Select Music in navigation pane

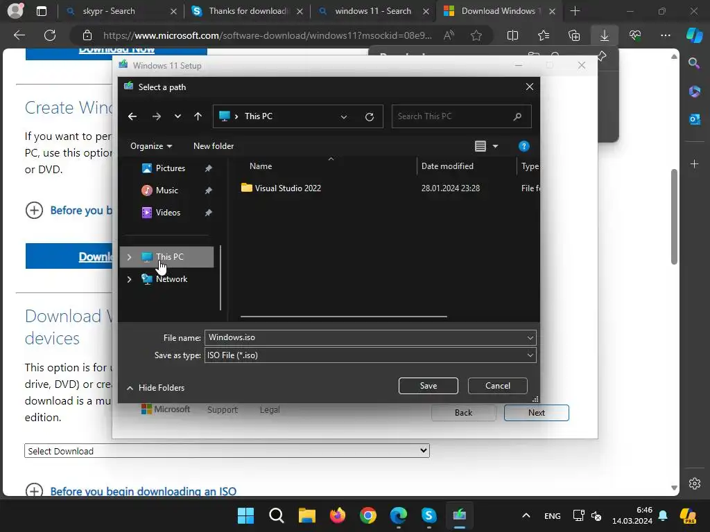coord(166,190)
